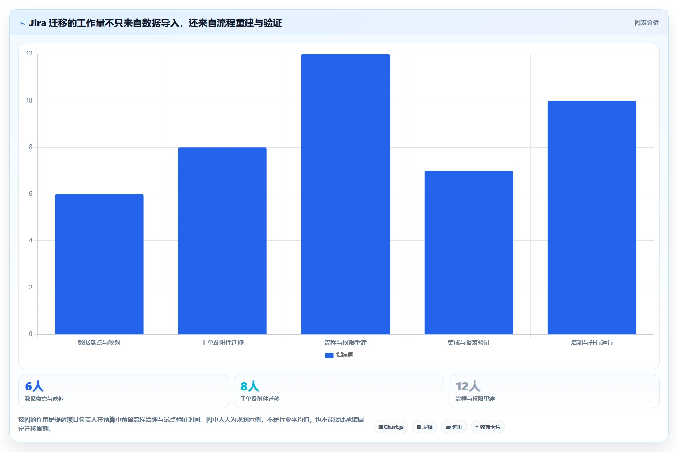
Task: Click the 12人 stat card value
Action: (x=468, y=386)
